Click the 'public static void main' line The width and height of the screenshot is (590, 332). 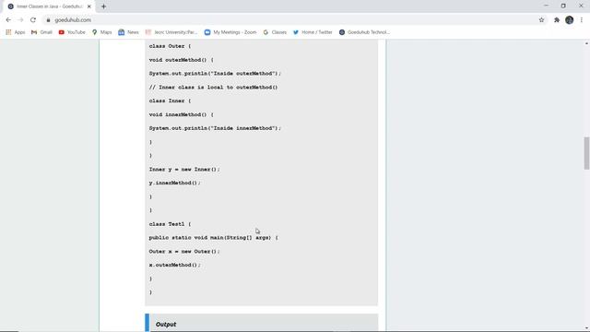tap(213, 238)
